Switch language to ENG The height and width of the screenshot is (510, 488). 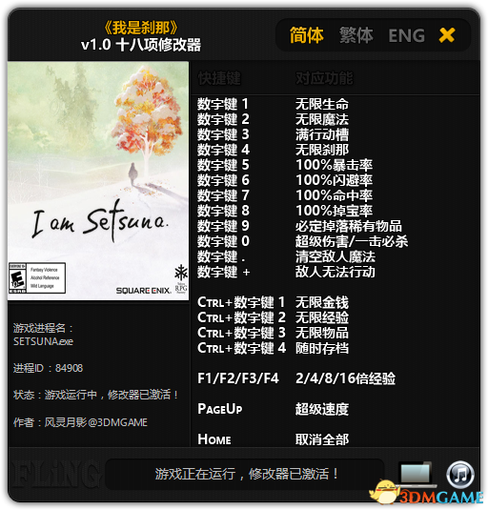click(406, 35)
